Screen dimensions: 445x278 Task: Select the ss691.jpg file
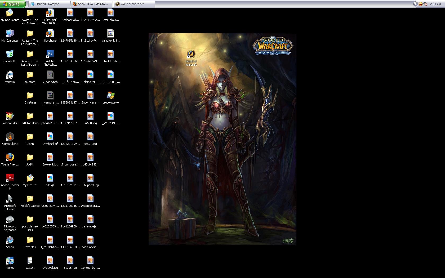(90, 139)
